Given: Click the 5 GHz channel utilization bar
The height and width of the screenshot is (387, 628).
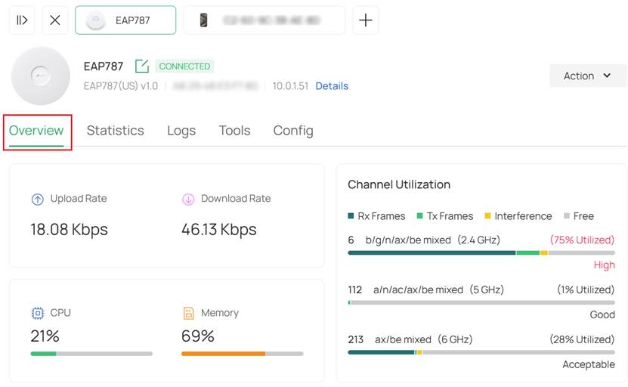Looking at the screenshot, I should [x=481, y=302].
